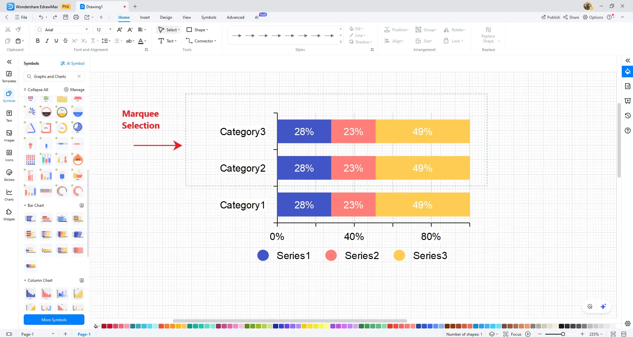The height and width of the screenshot is (337, 633).
Task: Click the Format Painter icon
Action: [18, 30]
